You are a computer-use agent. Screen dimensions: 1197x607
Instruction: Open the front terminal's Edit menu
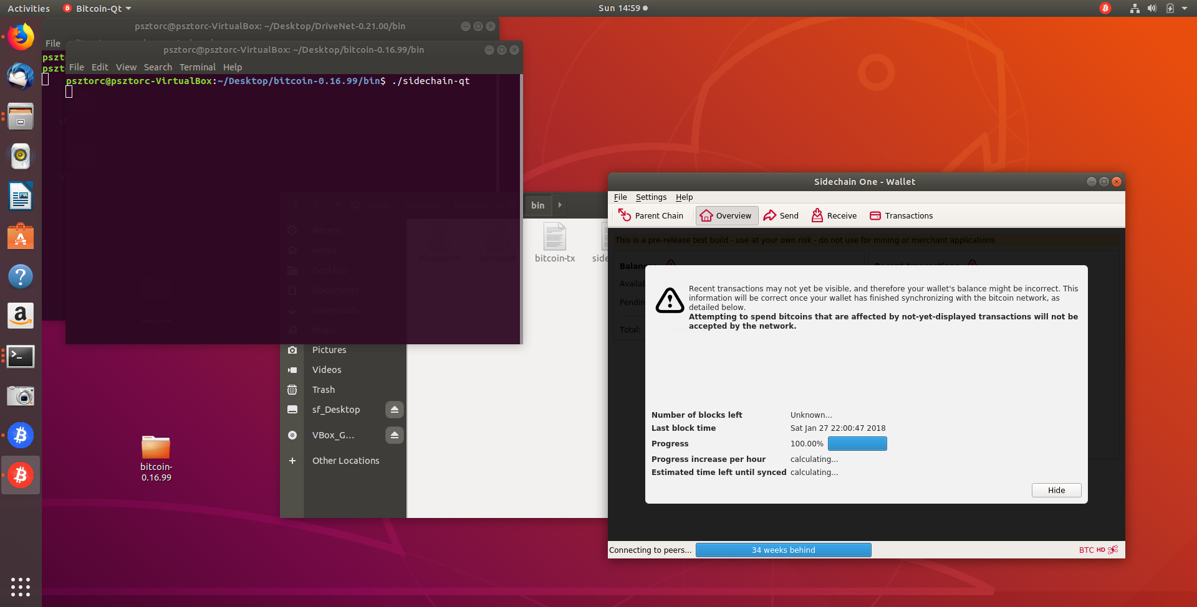point(100,67)
